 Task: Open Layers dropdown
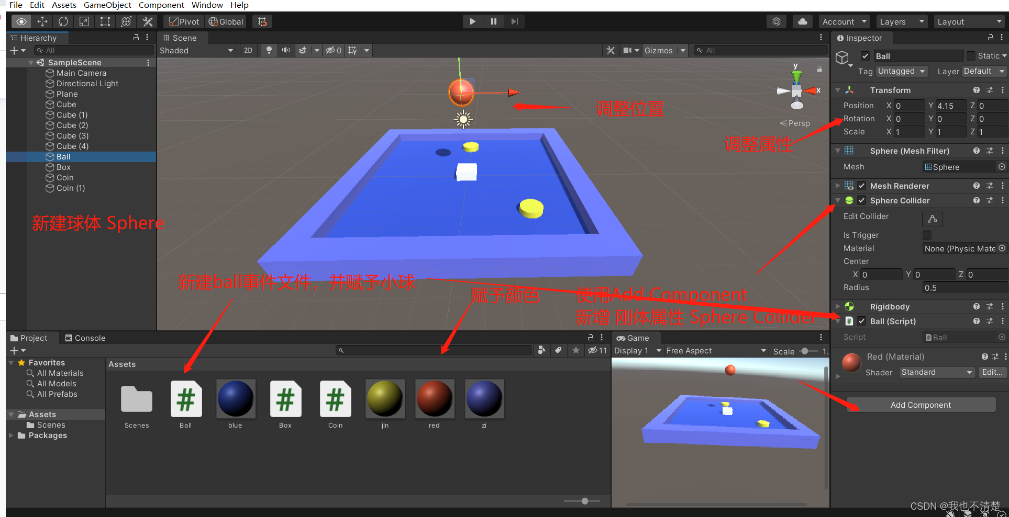click(x=902, y=21)
